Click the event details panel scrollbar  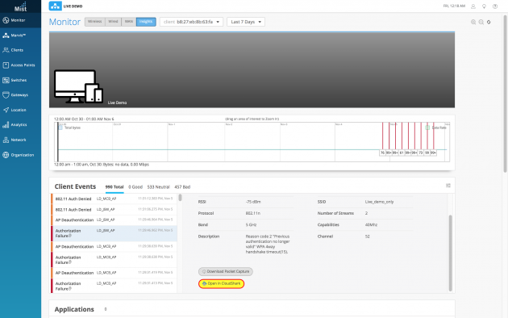[x=450, y=253]
